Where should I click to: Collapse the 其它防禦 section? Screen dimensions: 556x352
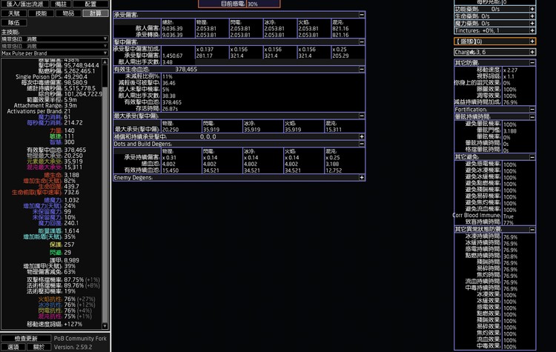tap(532, 63)
